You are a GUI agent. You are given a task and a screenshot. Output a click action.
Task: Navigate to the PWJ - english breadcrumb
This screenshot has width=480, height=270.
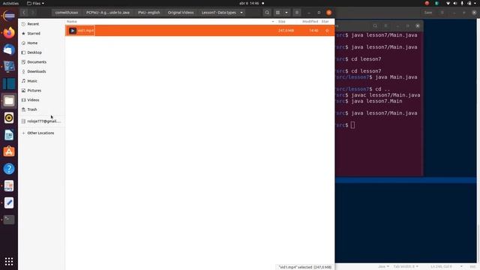tap(148, 13)
